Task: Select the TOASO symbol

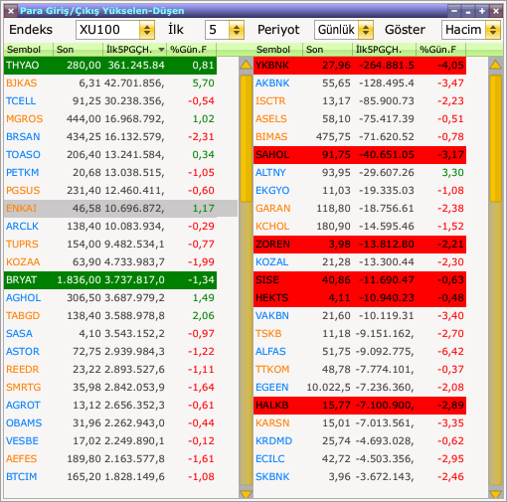Action: pyautogui.click(x=23, y=155)
